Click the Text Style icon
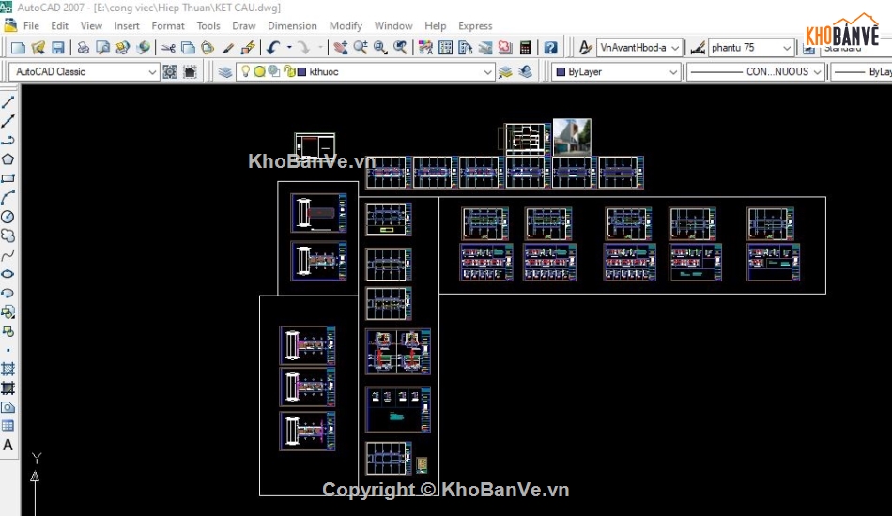The width and height of the screenshot is (892, 516). [x=585, y=48]
